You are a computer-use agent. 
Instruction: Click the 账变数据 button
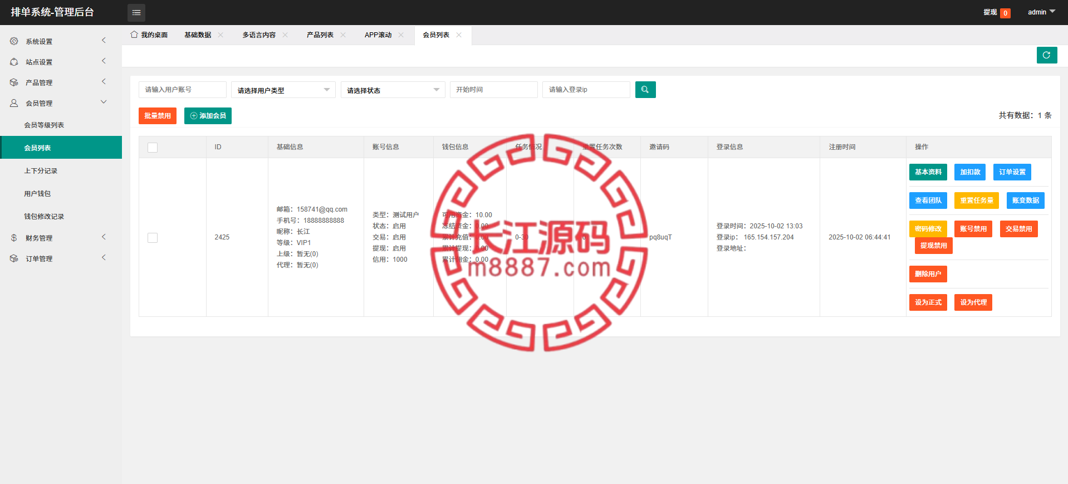click(1026, 201)
